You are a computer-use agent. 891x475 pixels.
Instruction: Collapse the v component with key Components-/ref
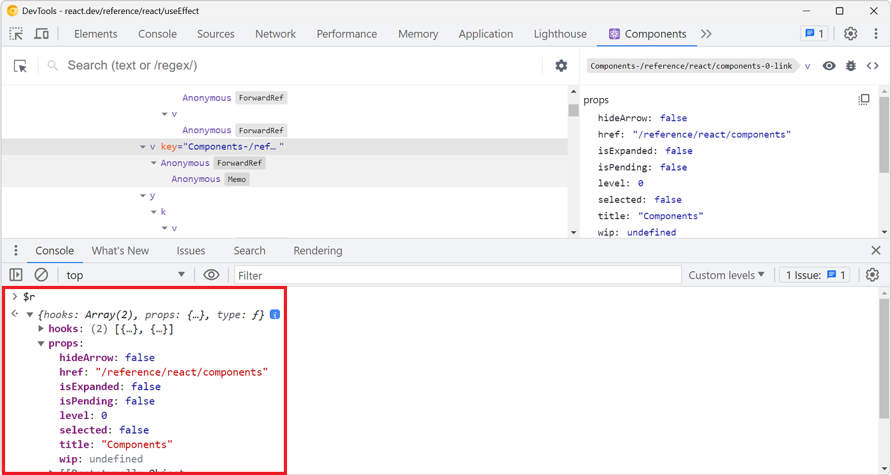click(x=143, y=147)
